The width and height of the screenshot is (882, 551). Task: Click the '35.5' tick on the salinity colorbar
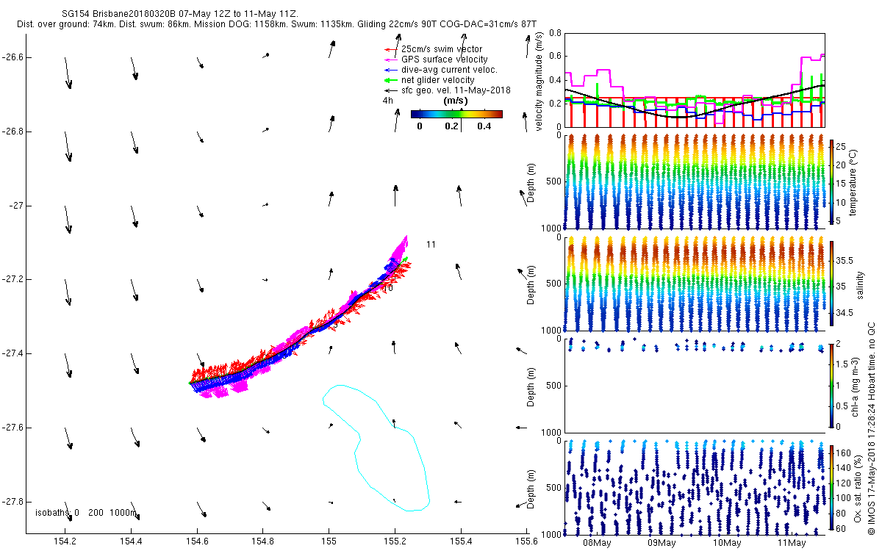845,261
